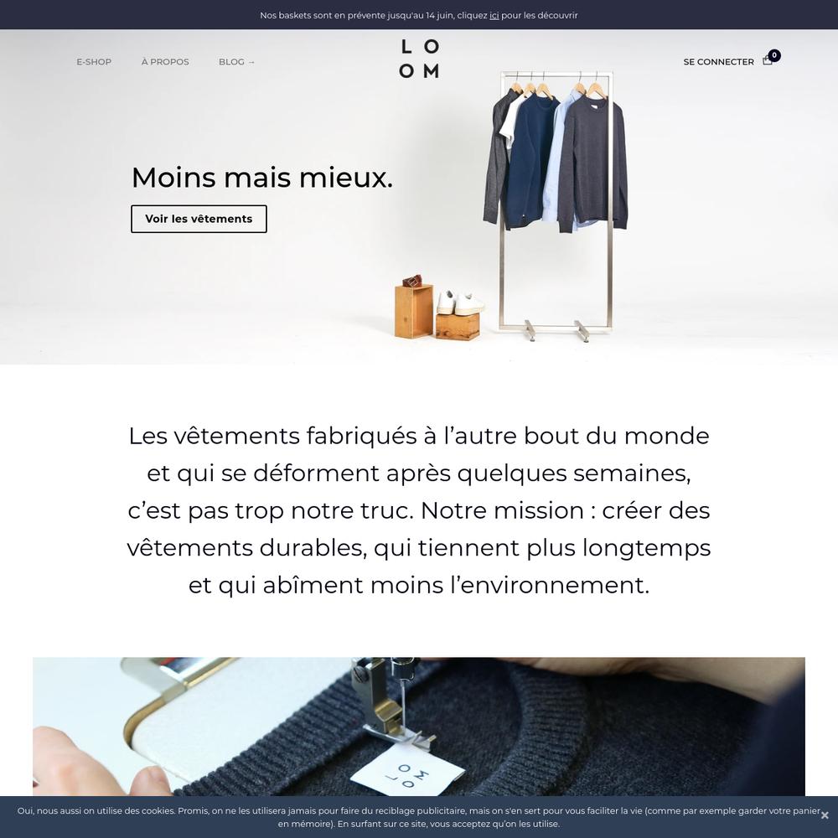Open the BLOG → navigation link
Viewport: 838px width, 838px height.
[237, 61]
